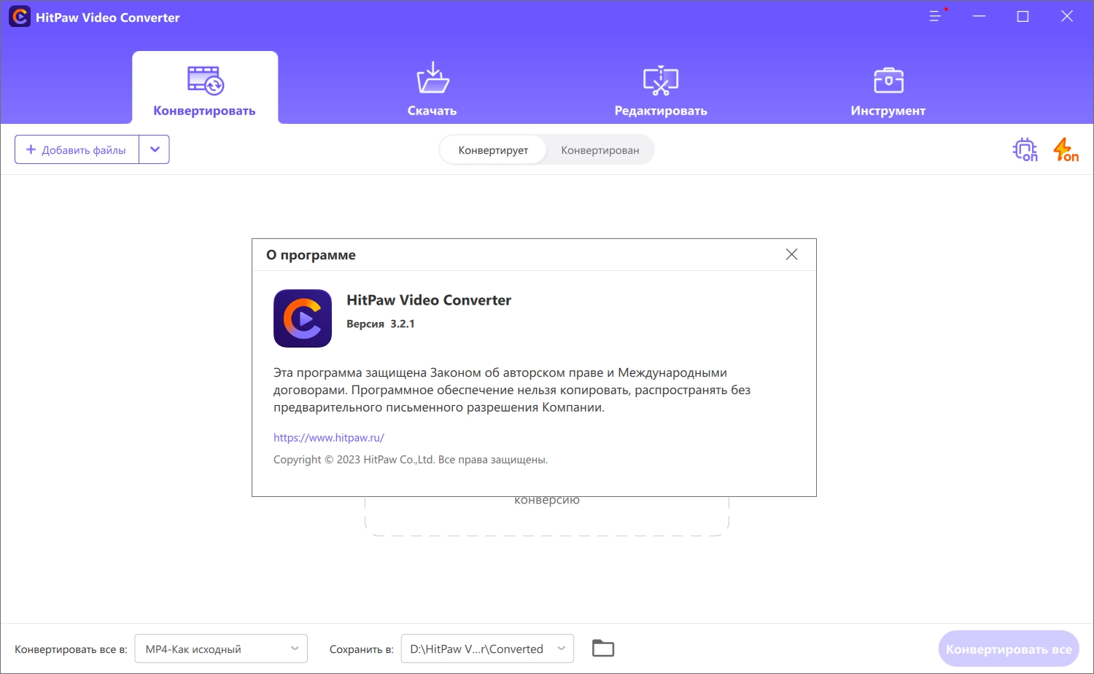Click the version text 3.2.1
The image size is (1094, 674).
403,324
